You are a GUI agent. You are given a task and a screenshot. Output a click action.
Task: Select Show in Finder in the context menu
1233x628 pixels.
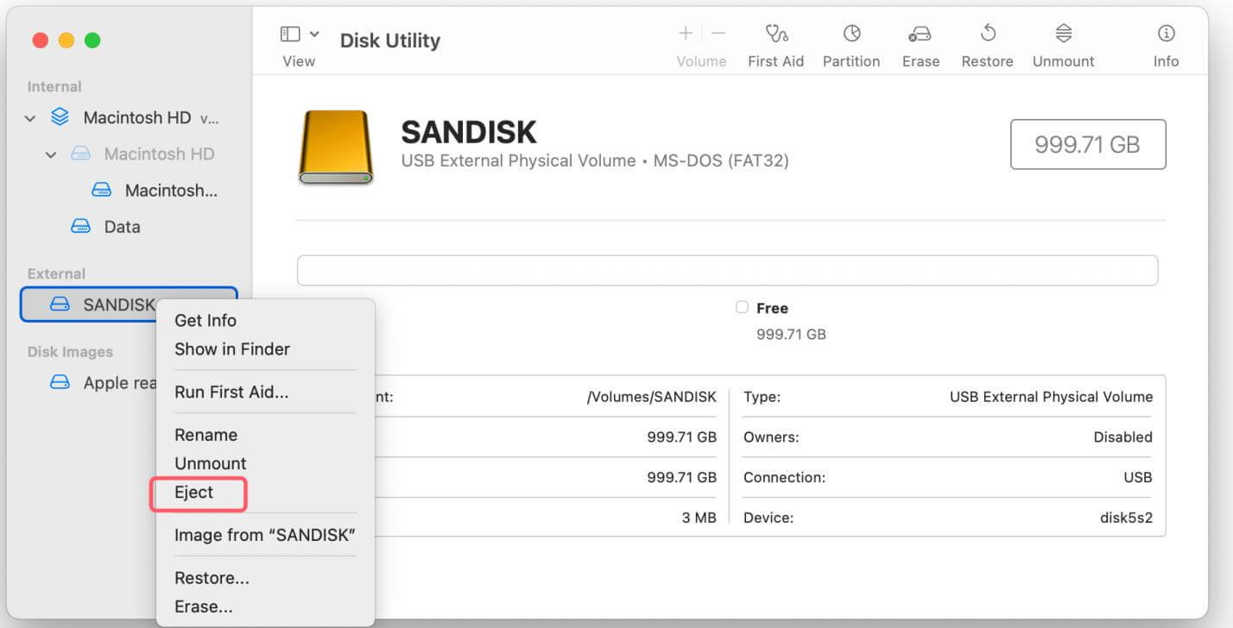tap(231, 349)
